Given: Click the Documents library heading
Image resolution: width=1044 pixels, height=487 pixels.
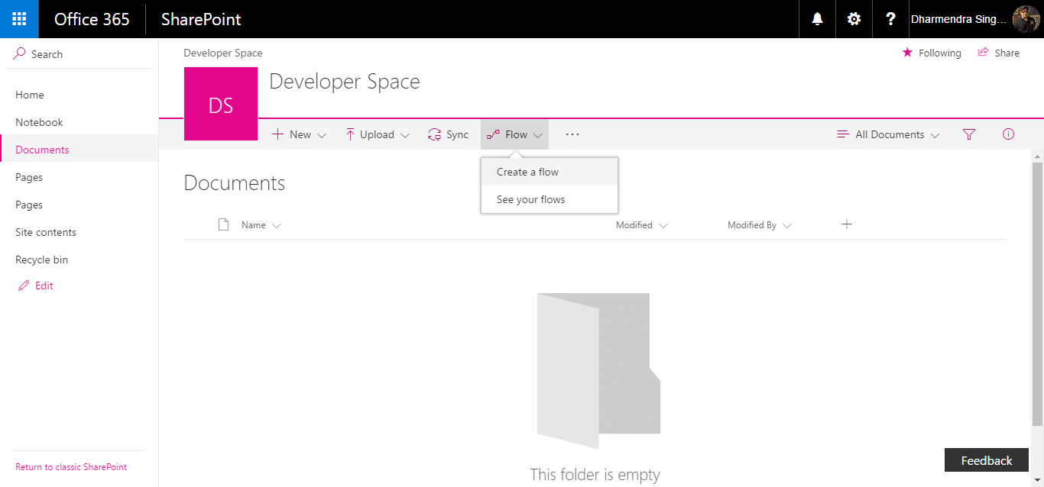Looking at the screenshot, I should pyautogui.click(x=235, y=183).
